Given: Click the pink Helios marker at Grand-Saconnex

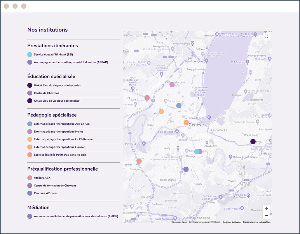Looking at the screenshot, I should [x=172, y=84].
